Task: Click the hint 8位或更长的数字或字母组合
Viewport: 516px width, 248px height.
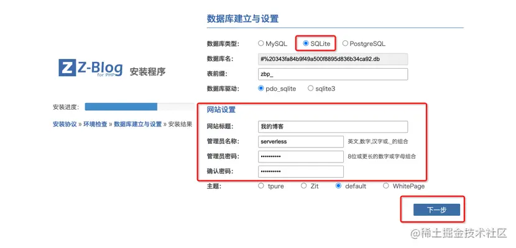Action: click(382, 156)
